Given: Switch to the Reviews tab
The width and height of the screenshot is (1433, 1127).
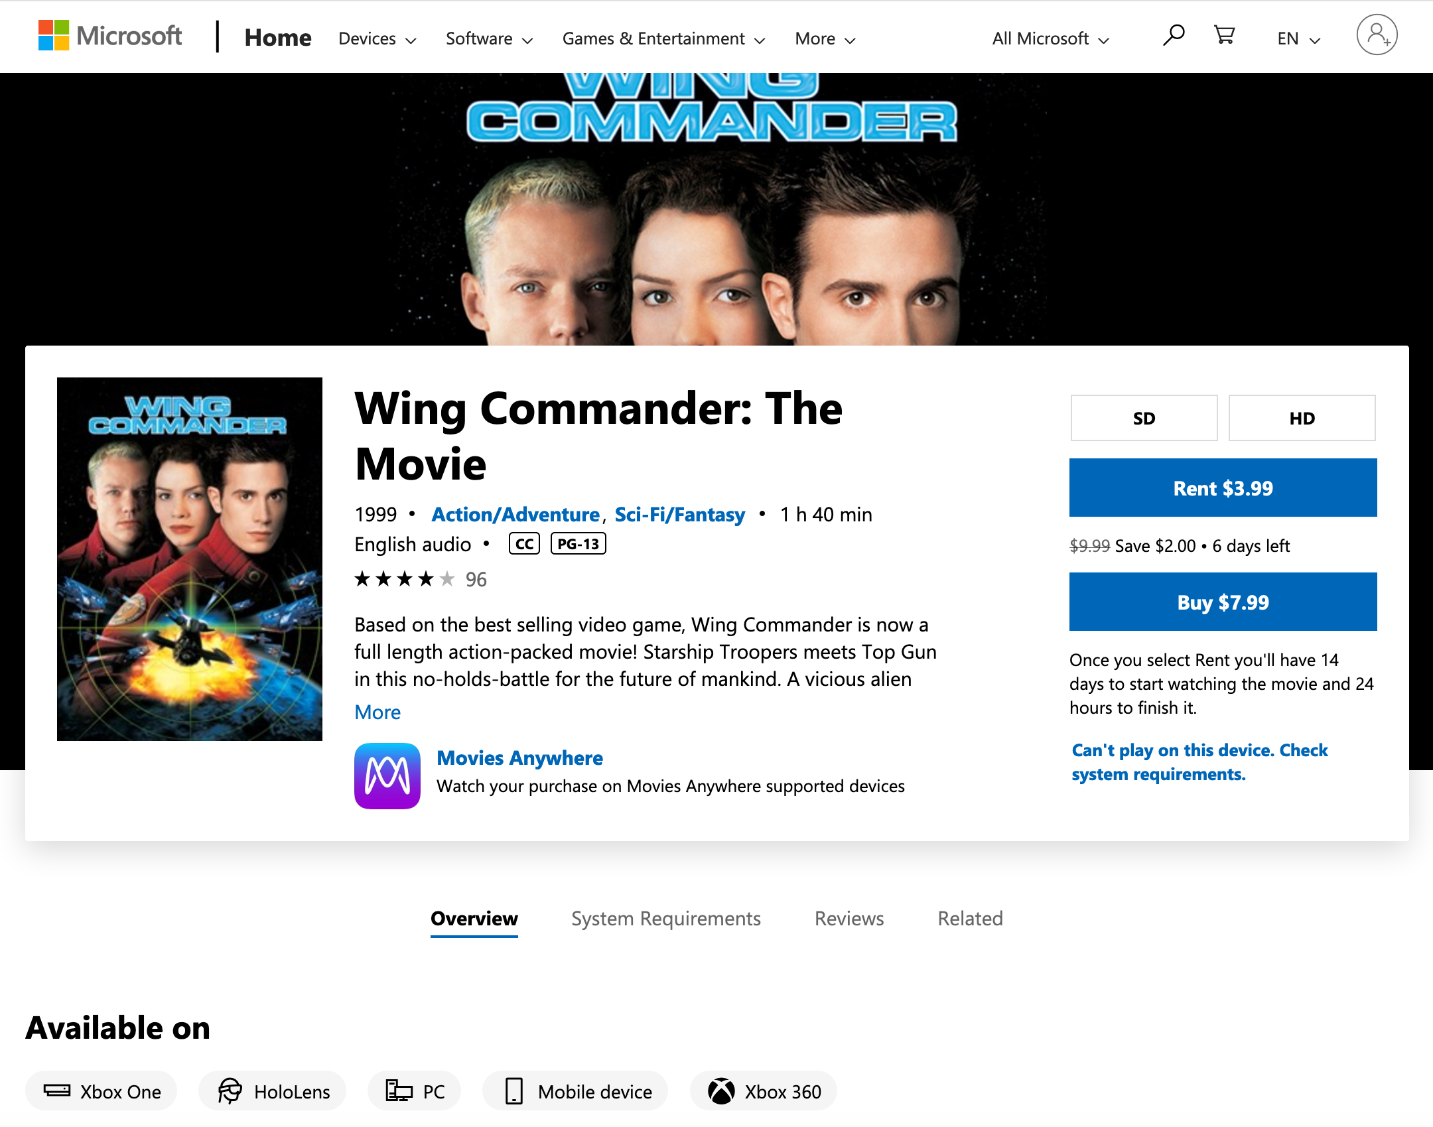Looking at the screenshot, I should [849, 919].
